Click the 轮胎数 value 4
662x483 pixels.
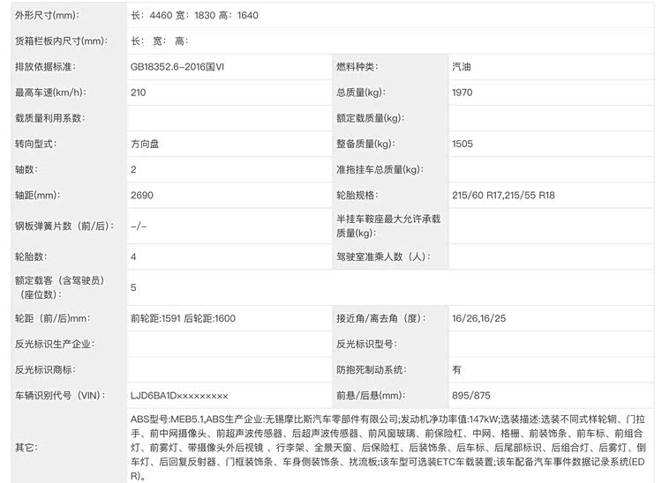click(133, 256)
